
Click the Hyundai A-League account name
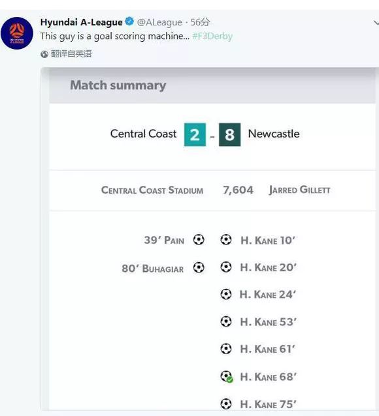coord(82,22)
